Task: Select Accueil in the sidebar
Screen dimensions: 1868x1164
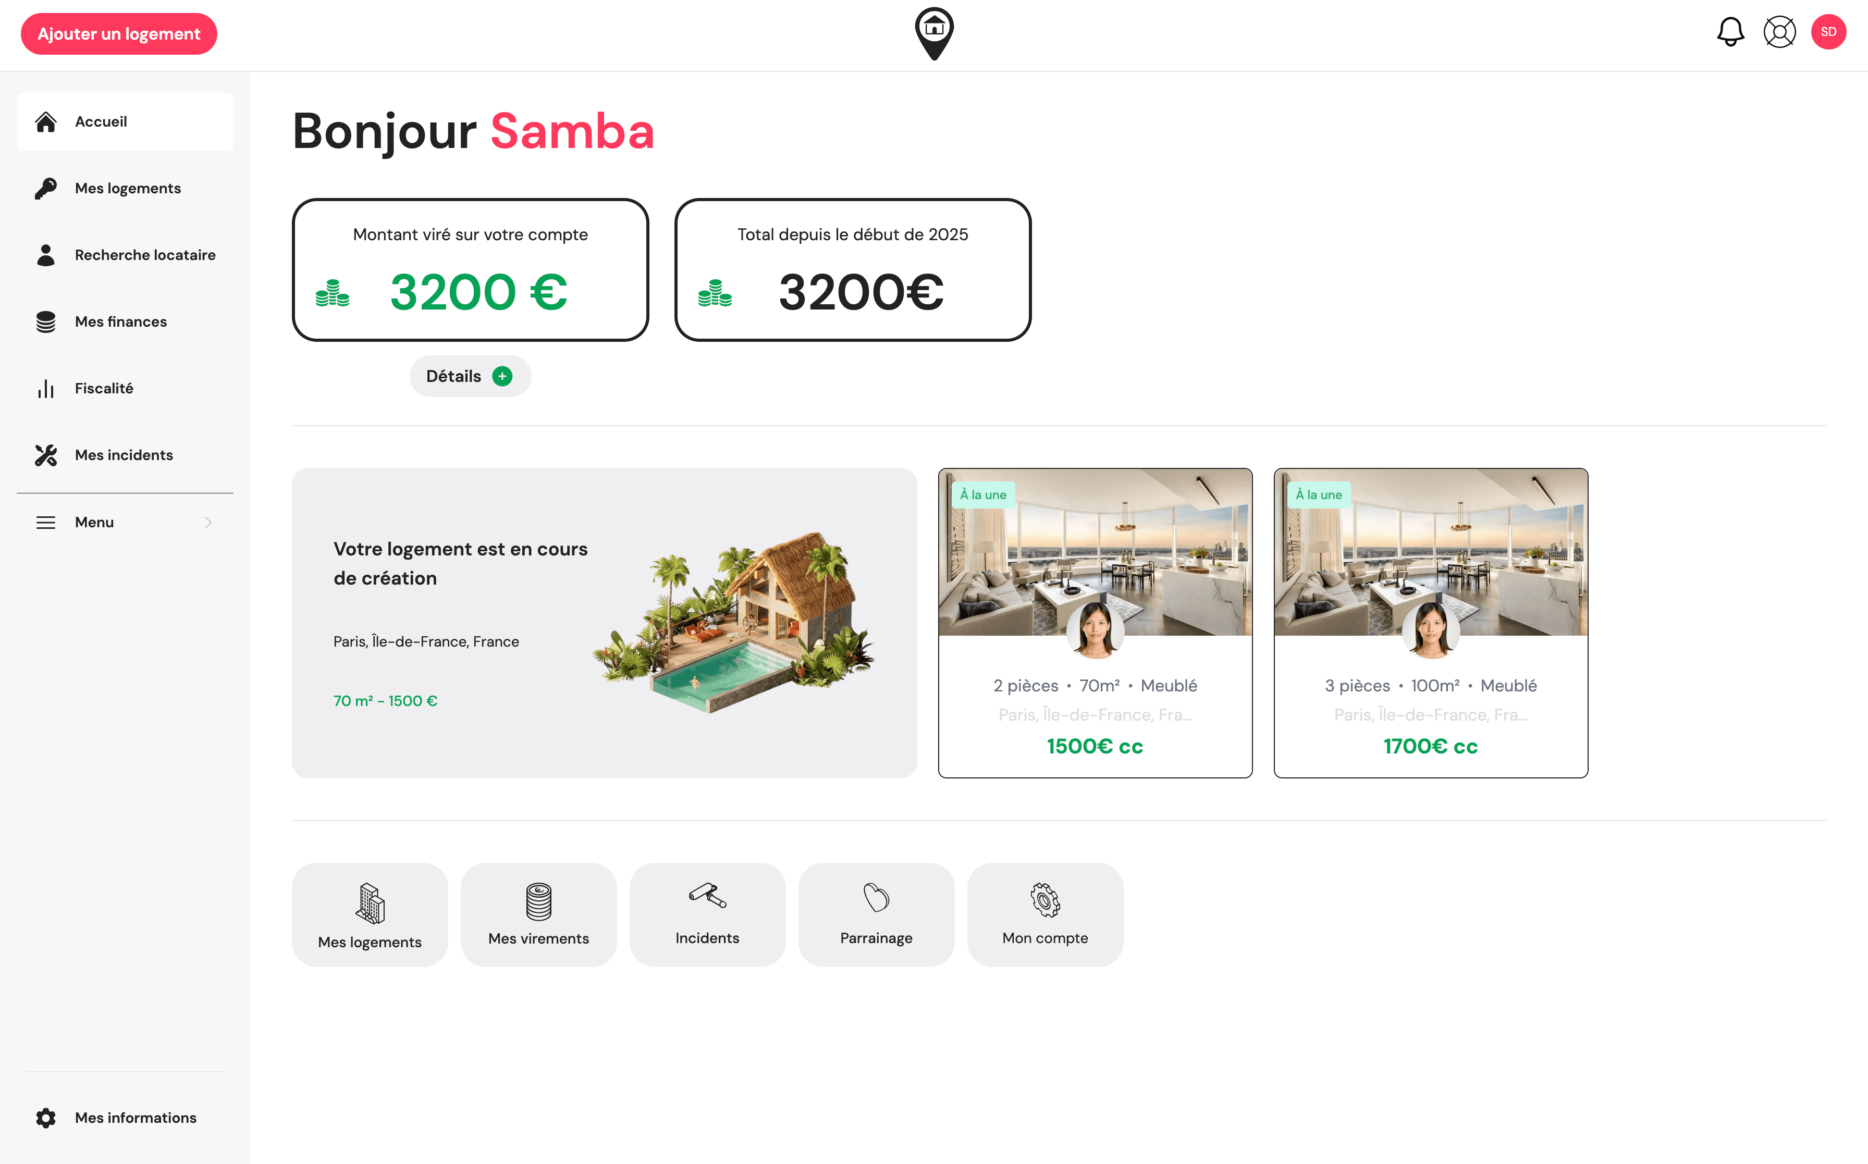Action: pos(101,121)
